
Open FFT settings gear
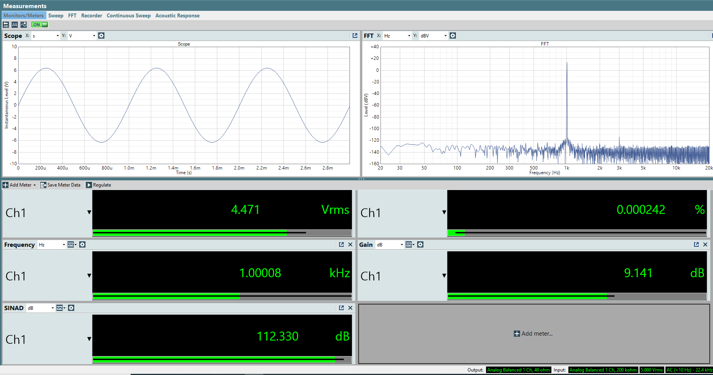453,36
